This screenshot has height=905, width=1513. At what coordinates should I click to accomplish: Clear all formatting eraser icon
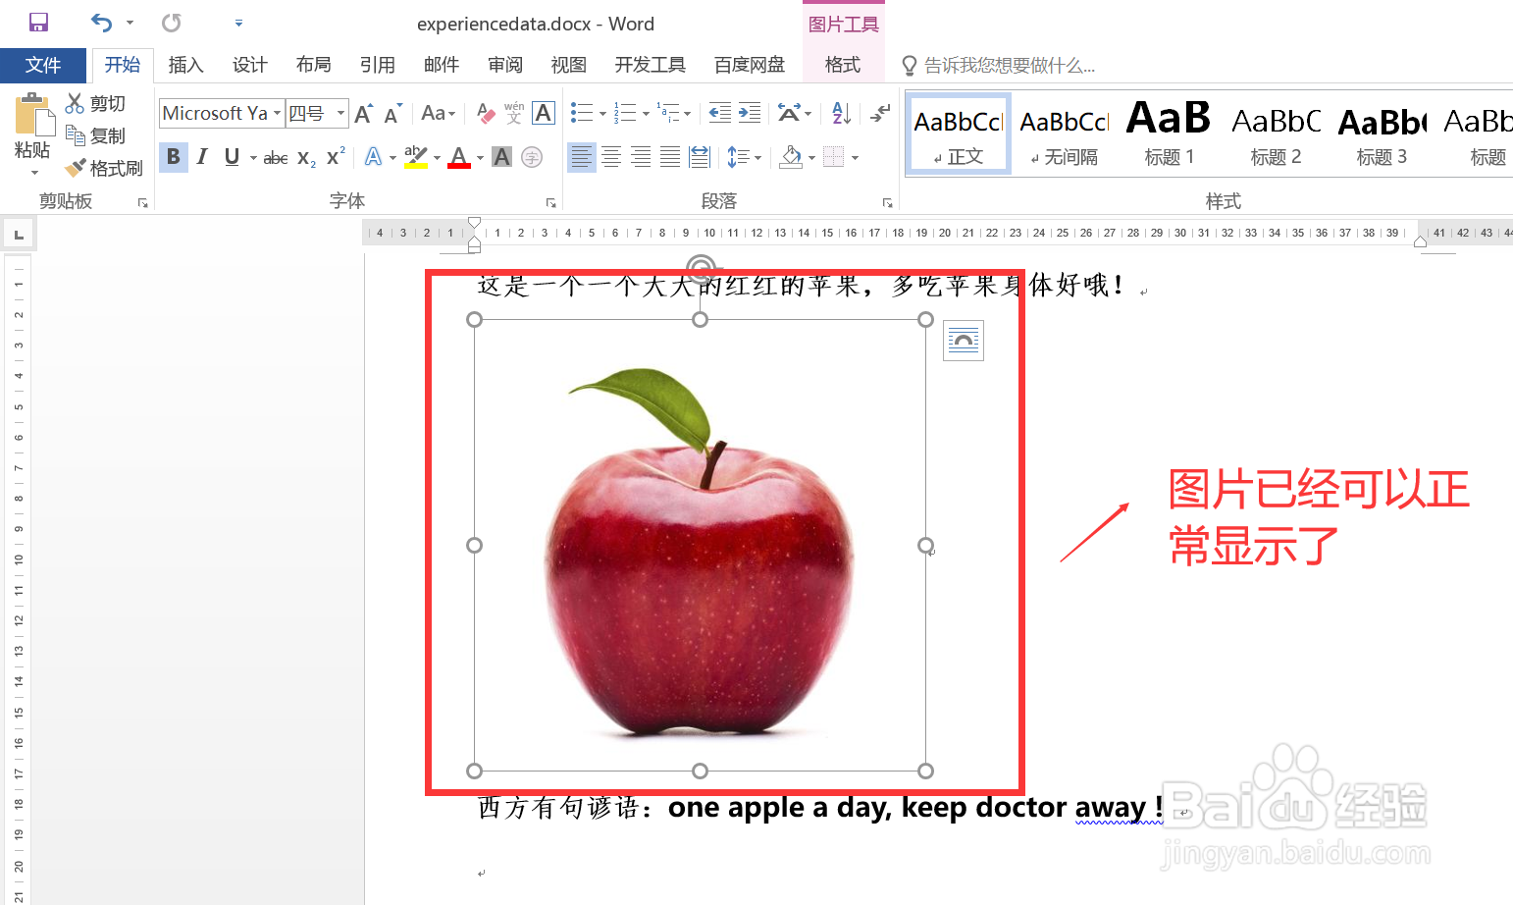pyautogui.click(x=486, y=113)
